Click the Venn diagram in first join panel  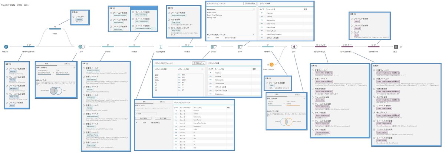tap(56, 91)
